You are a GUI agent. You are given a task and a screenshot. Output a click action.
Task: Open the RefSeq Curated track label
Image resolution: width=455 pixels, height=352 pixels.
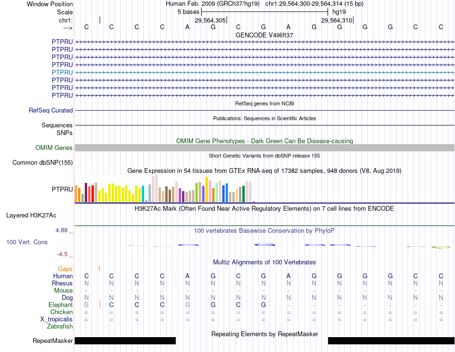tap(51, 110)
